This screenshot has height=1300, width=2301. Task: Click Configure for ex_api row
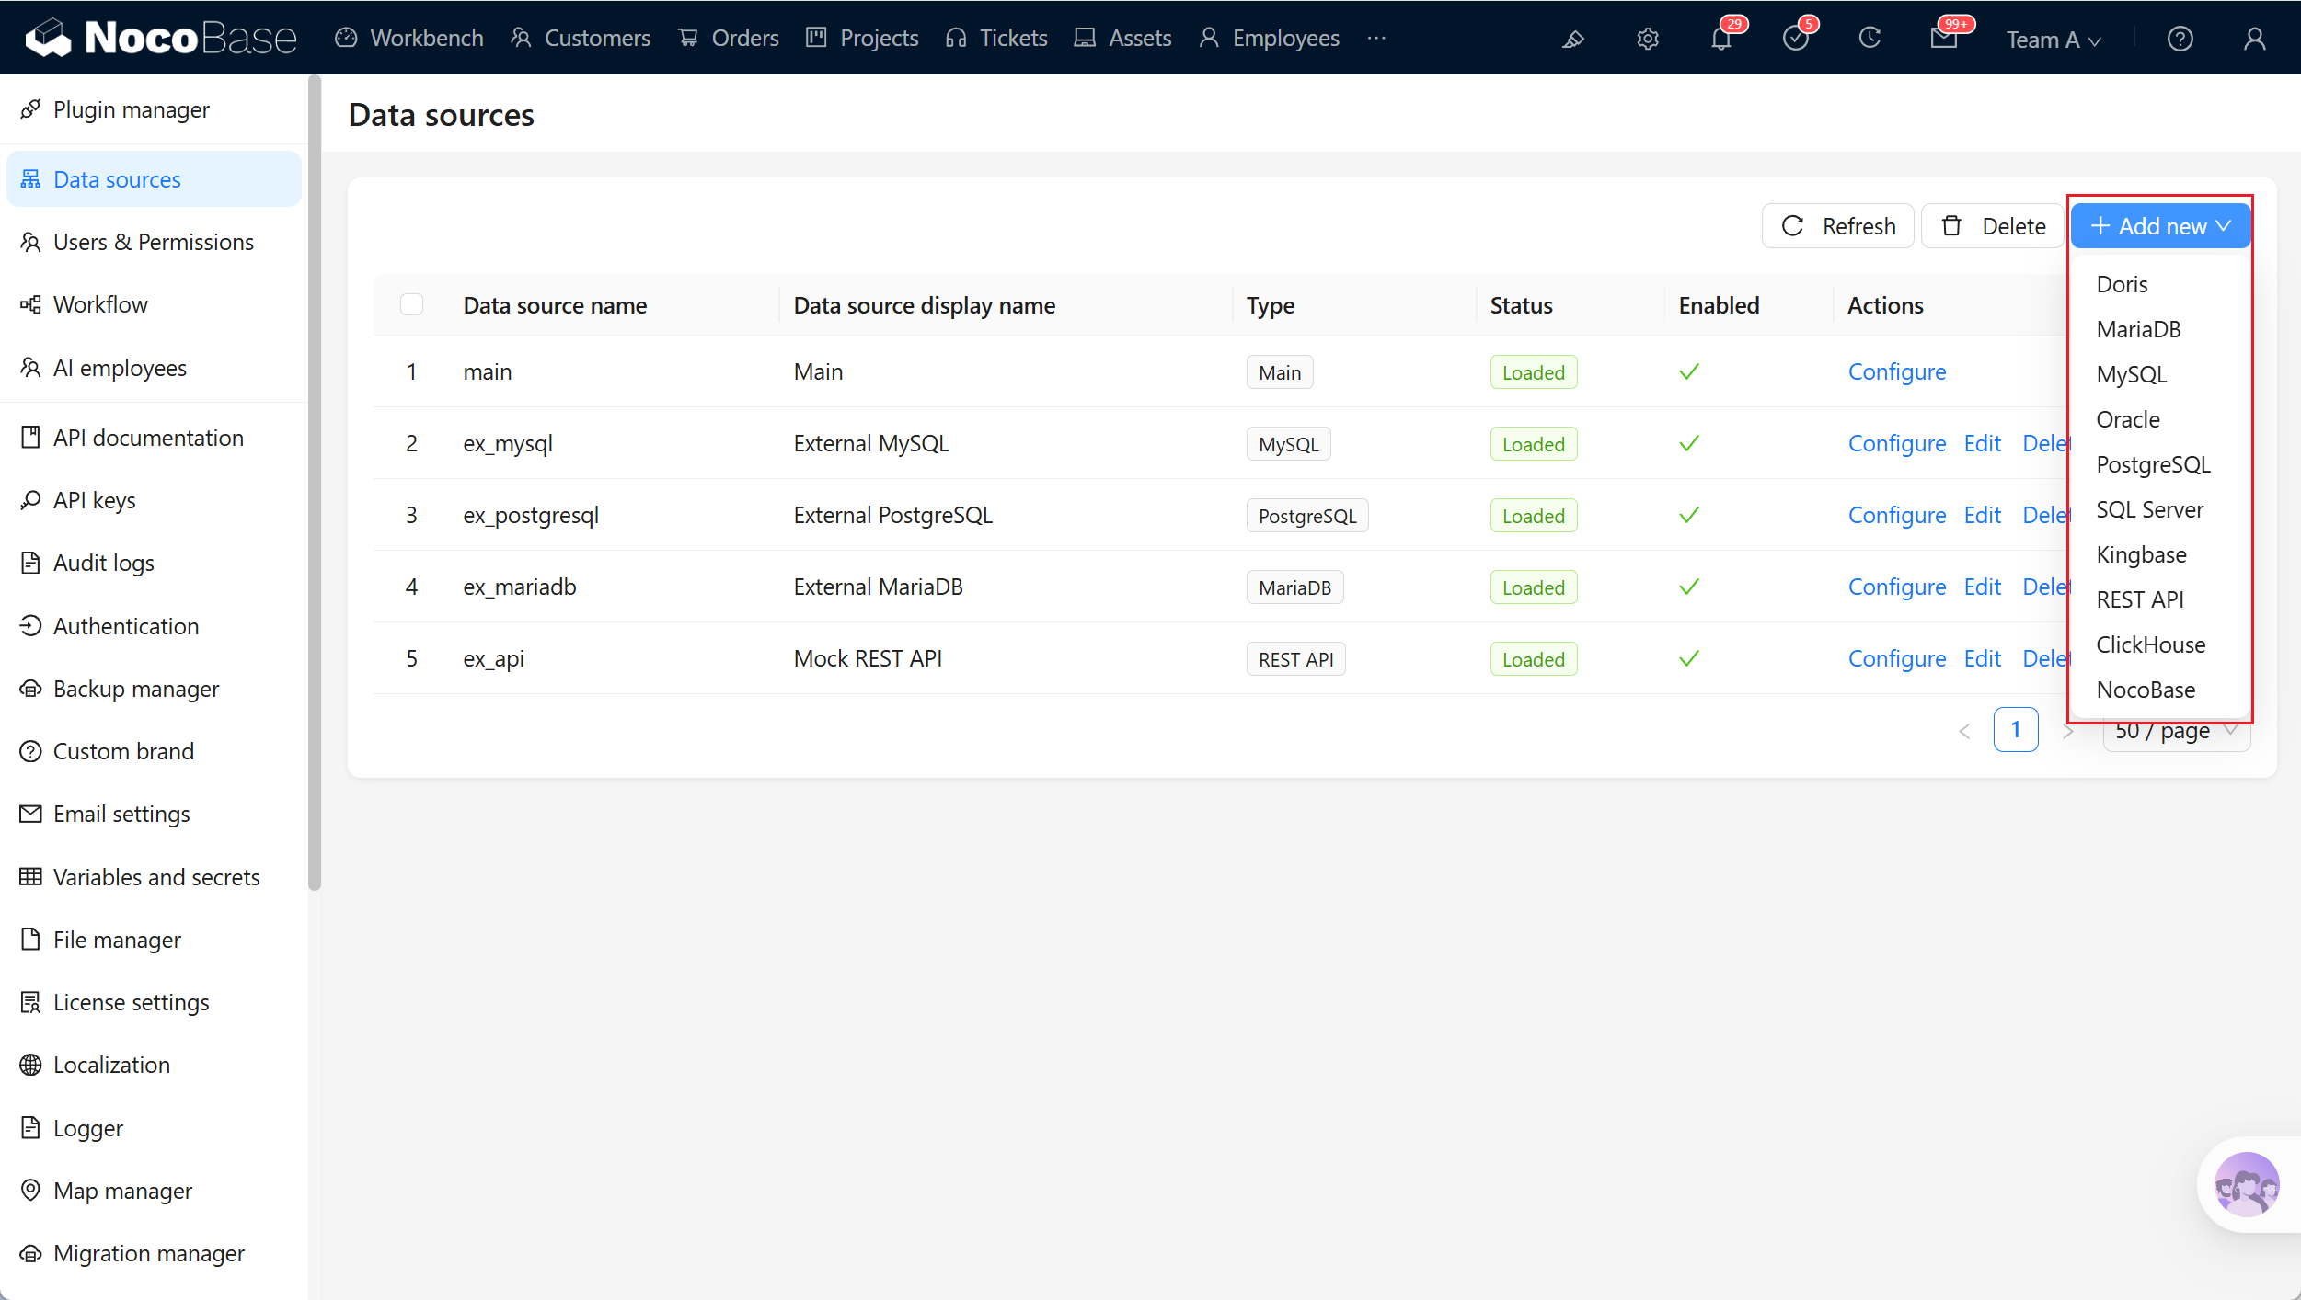1897,658
